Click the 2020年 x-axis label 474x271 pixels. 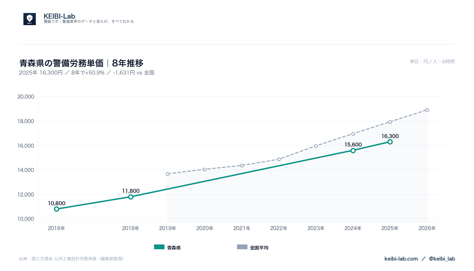[x=205, y=228]
